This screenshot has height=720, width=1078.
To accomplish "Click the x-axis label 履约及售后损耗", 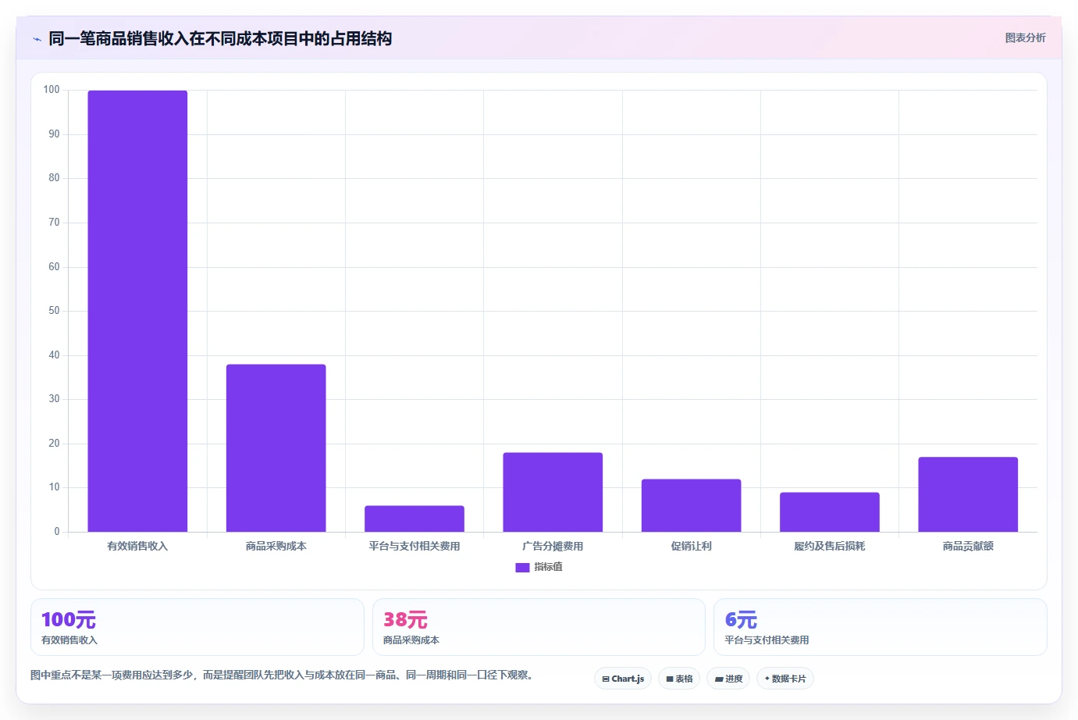I will 830,546.
